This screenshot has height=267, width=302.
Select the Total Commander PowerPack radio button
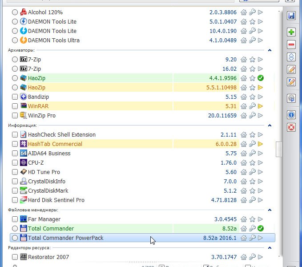point(15,238)
